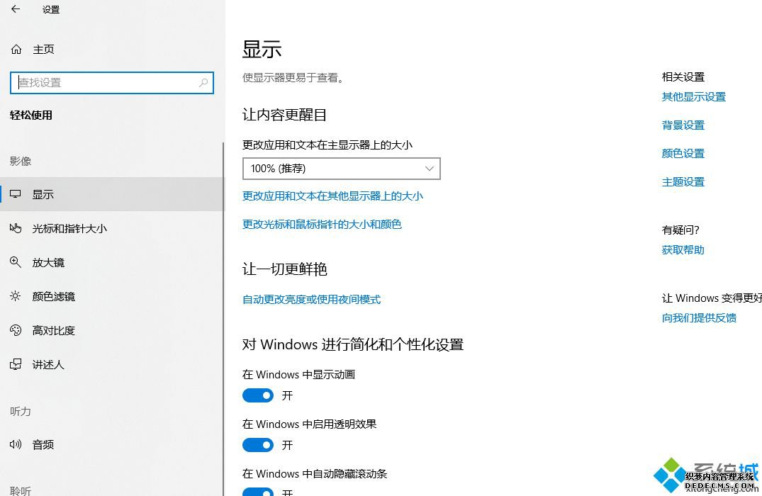Click 向我们提供反馈 link

[x=699, y=318]
